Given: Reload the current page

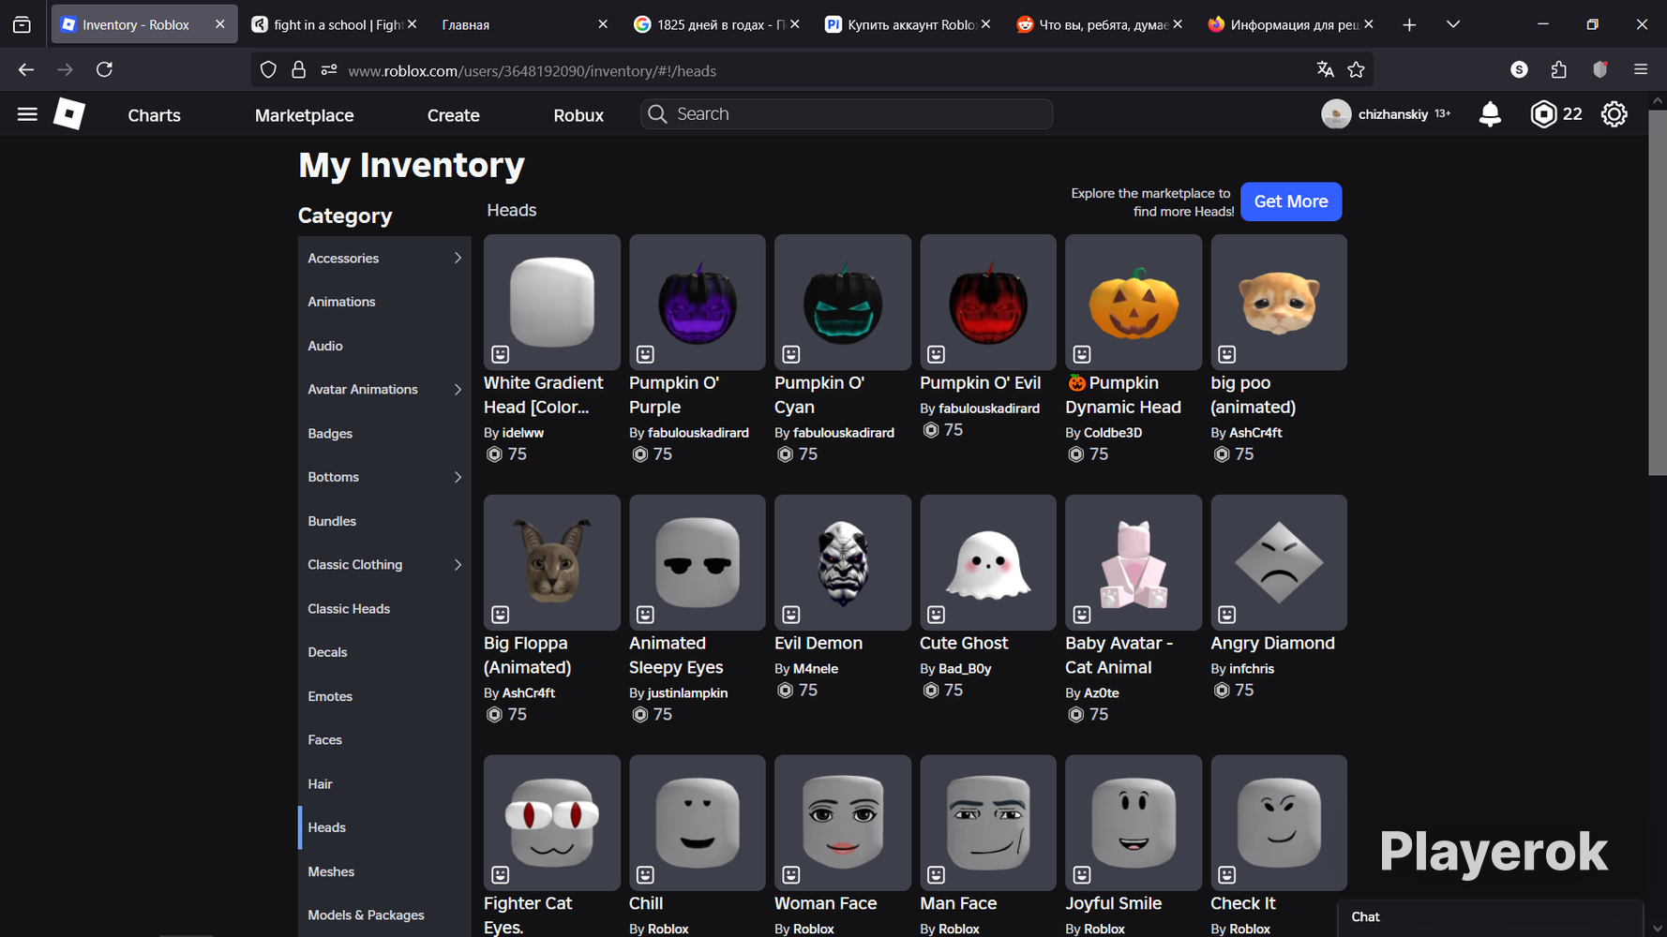Looking at the screenshot, I should [104, 69].
